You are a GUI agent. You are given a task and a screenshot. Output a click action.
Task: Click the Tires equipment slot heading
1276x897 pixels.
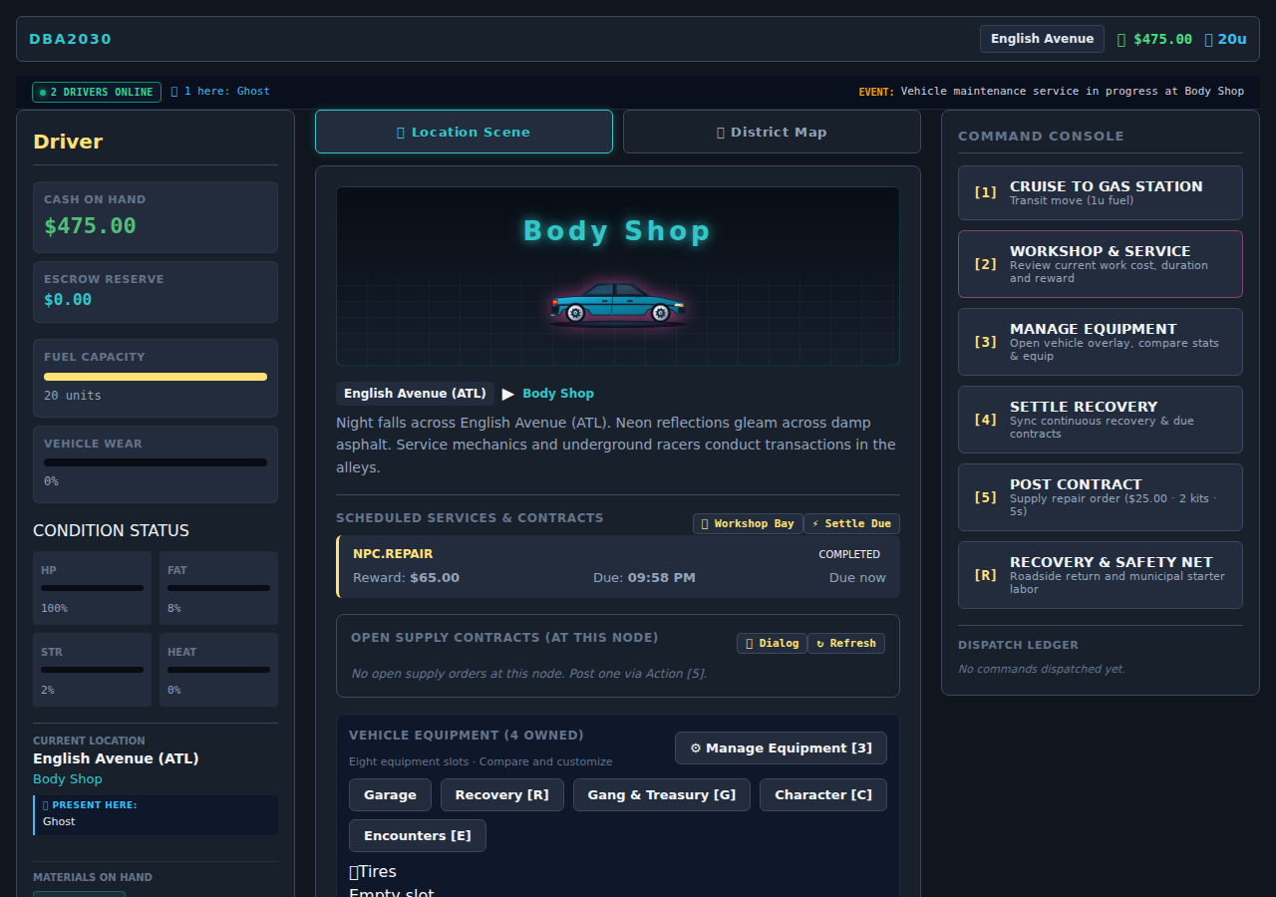(373, 871)
